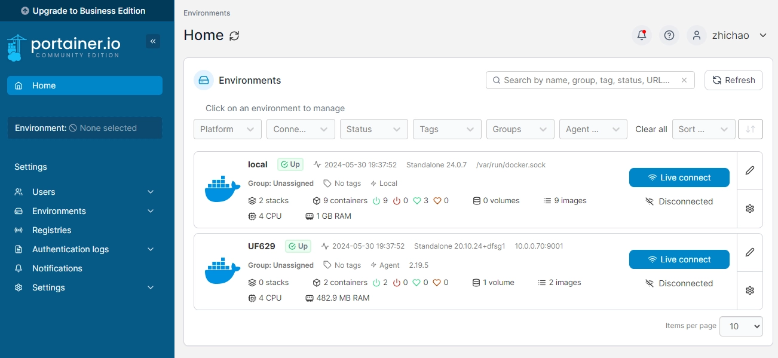The image size is (778, 358).
Task: Open the Status filter dropdown
Action: click(373, 129)
